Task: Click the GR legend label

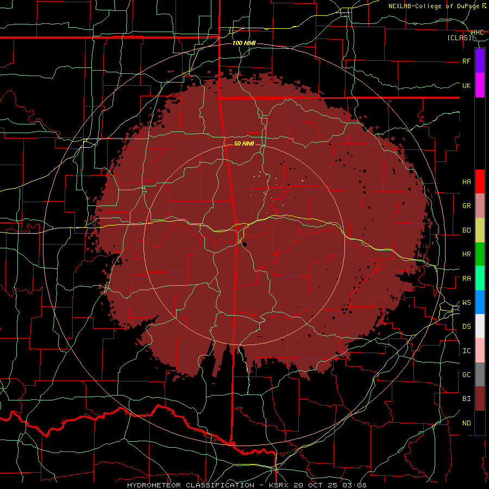Action: click(x=466, y=206)
